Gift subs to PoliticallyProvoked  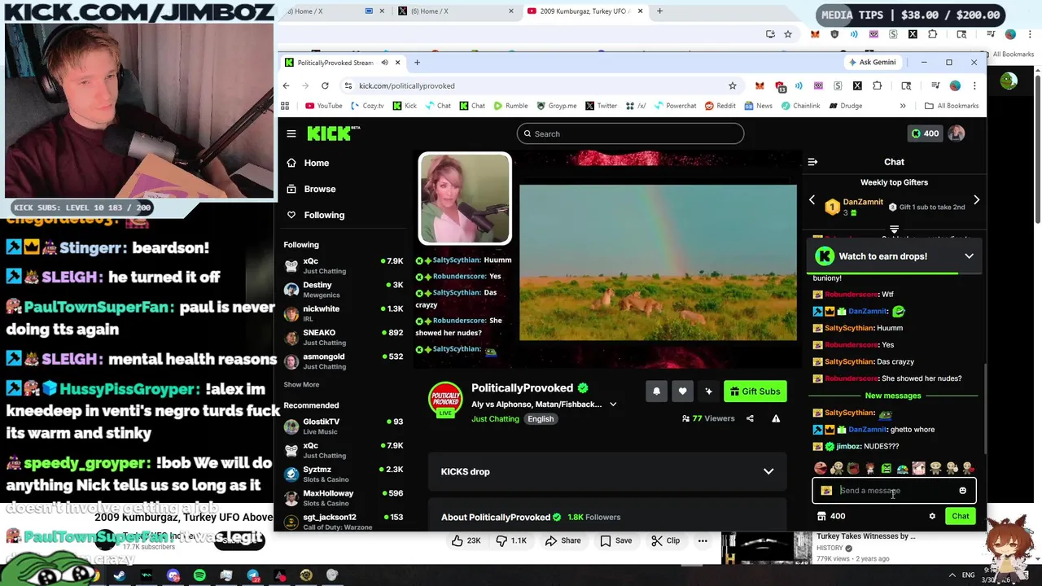(x=755, y=391)
